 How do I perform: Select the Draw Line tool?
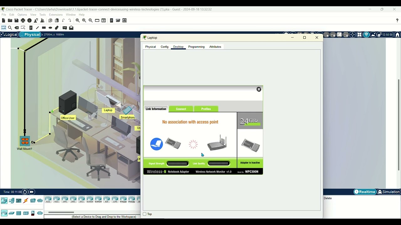click(37, 28)
